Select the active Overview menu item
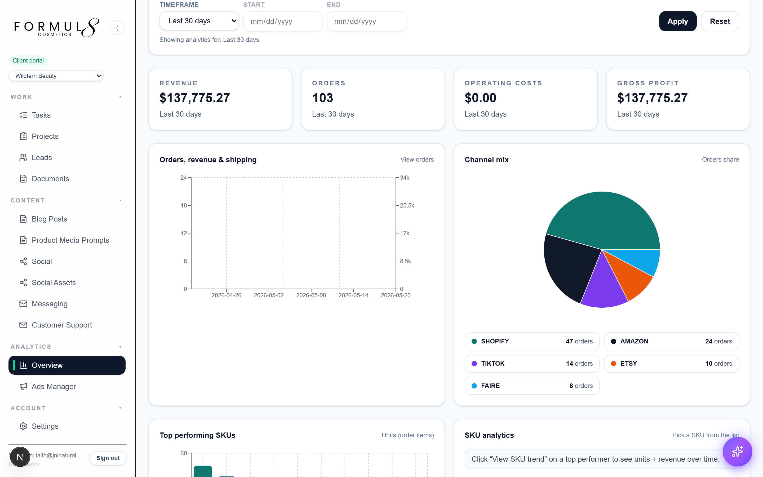The width and height of the screenshot is (763, 477). [x=67, y=365]
